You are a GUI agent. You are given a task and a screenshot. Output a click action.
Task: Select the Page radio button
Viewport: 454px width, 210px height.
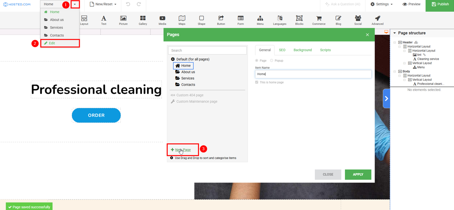click(257, 60)
